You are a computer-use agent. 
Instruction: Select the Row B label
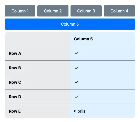pos(15,68)
